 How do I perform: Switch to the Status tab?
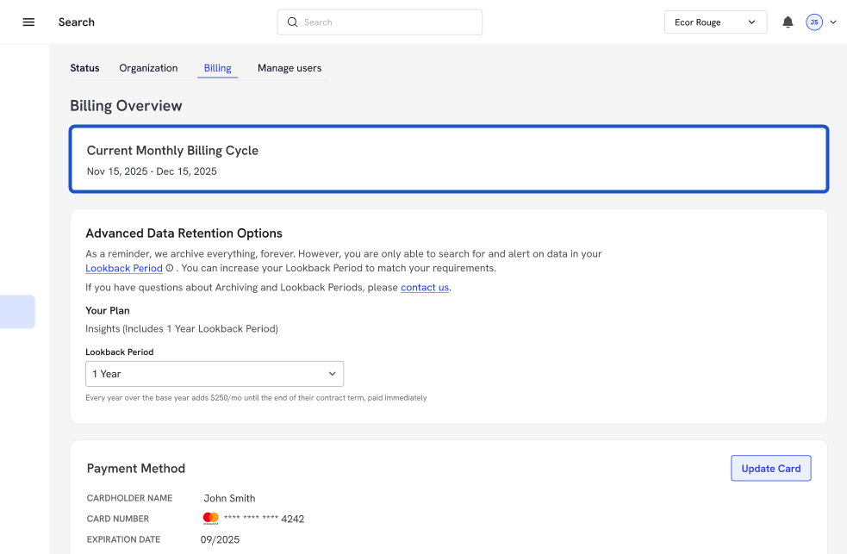(x=84, y=68)
